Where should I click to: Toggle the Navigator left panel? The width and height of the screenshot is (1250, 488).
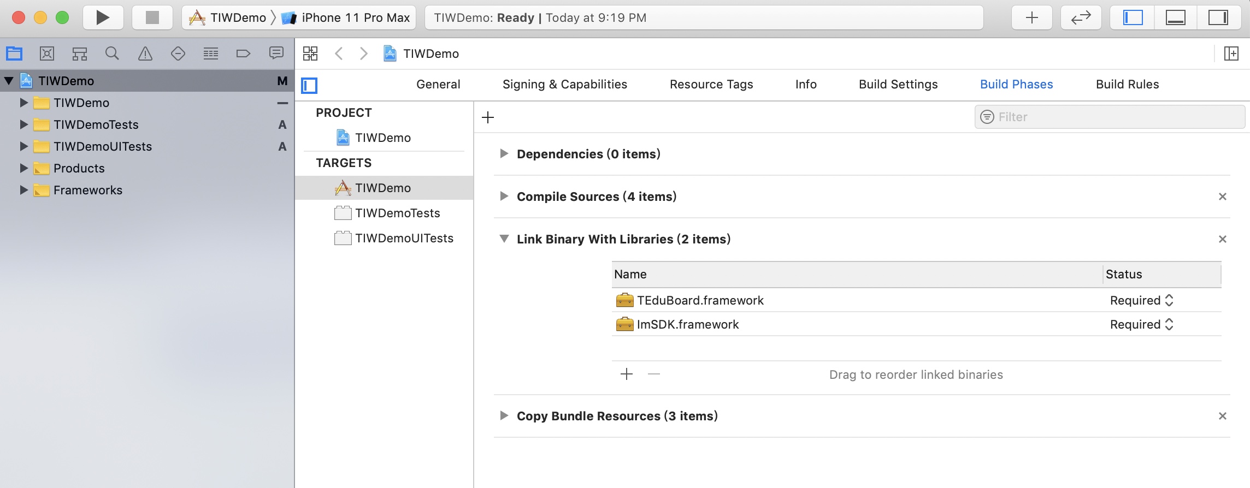pos(1133,17)
